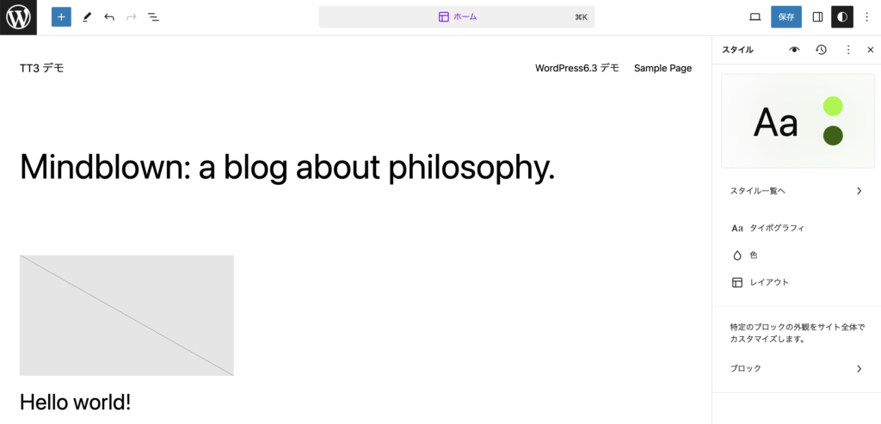Viewport: 881px width, 424px height.
Task: Open style revisions history icon
Action: tap(822, 50)
